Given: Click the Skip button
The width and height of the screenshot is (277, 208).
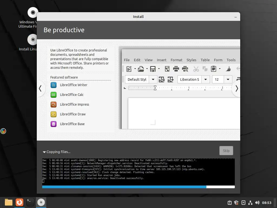Looking at the screenshot, I should pos(226,151).
